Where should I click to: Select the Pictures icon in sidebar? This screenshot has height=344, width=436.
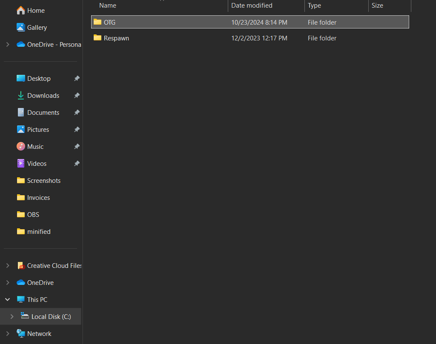20,129
